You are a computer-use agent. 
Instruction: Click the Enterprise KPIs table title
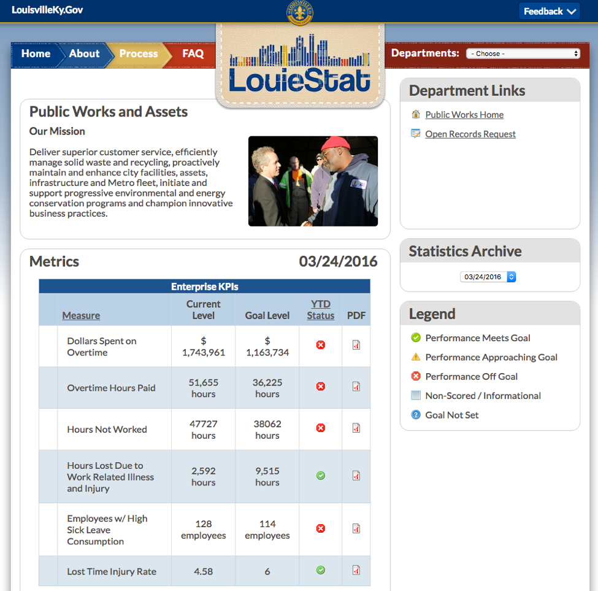[x=204, y=287]
